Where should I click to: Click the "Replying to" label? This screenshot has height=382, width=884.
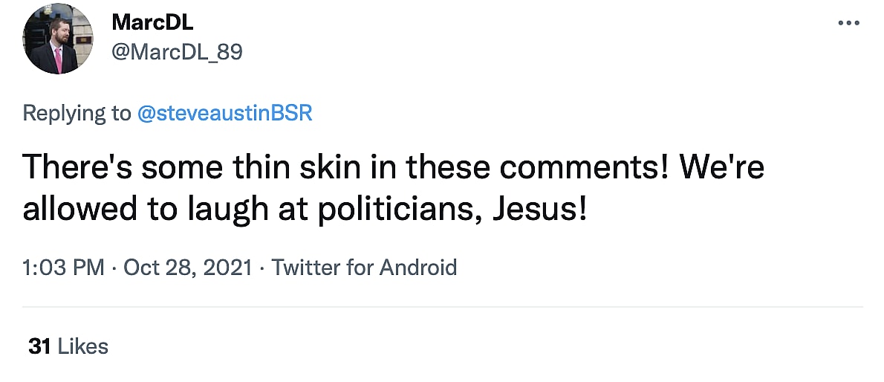click(76, 113)
